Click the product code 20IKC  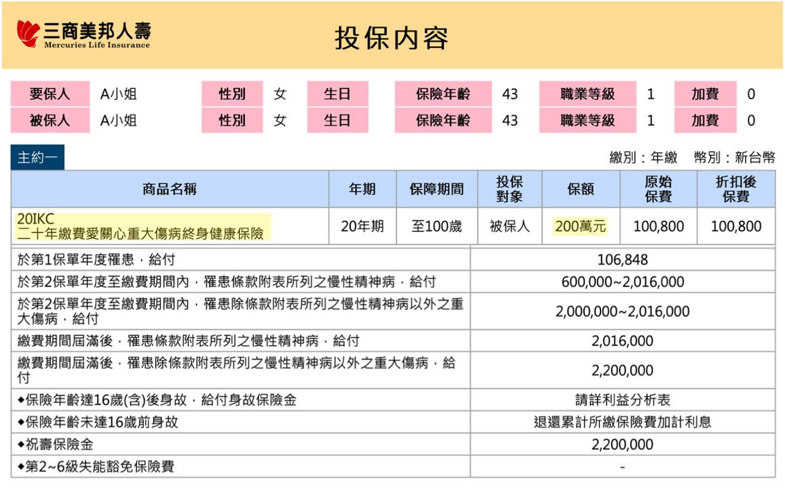[36, 219]
